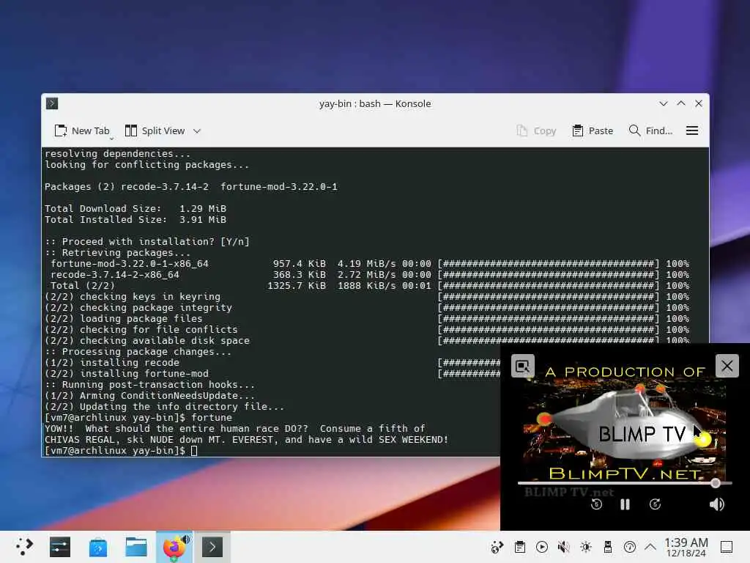Click the 'Proceed with installation? [Y/n]' line

(x=146, y=241)
